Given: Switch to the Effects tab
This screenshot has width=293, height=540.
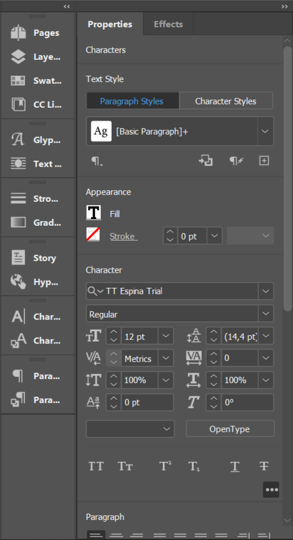Looking at the screenshot, I should click(168, 24).
